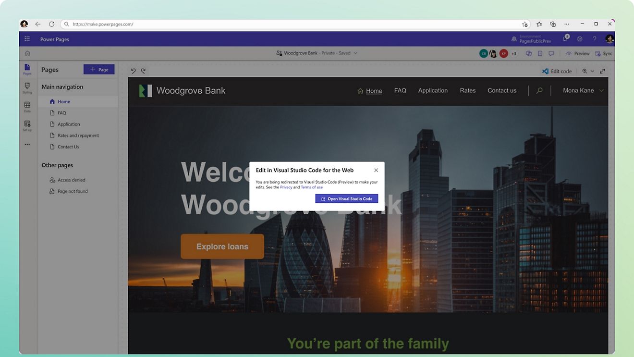Open the zoom level dropdown chevron
The height and width of the screenshot is (357, 634).
[592, 71]
